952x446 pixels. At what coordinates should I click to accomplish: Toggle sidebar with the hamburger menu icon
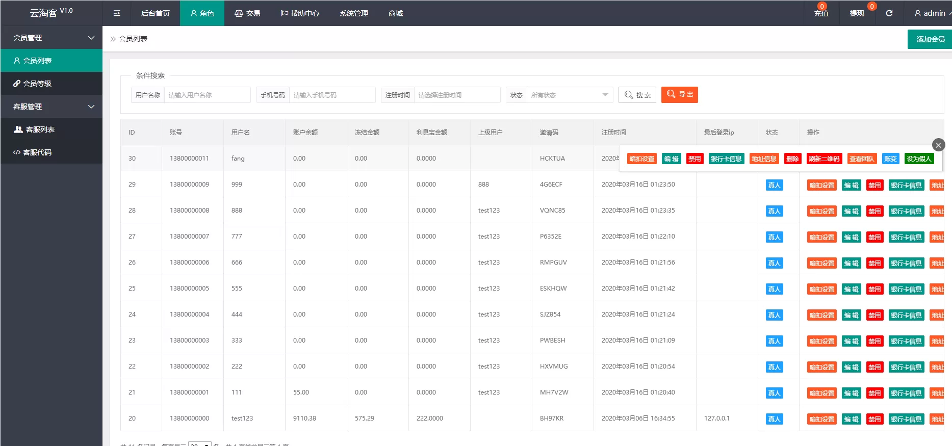click(x=117, y=13)
